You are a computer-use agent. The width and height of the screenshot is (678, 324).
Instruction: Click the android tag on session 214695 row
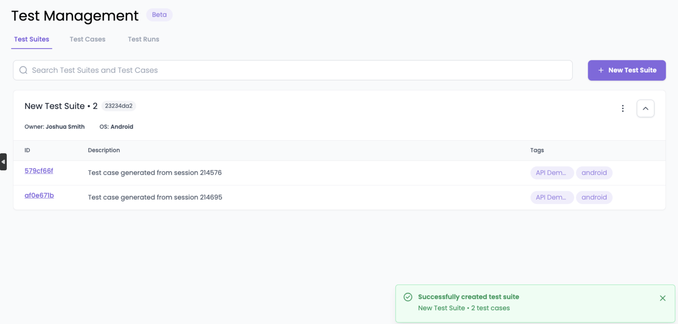(x=594, y=197)
